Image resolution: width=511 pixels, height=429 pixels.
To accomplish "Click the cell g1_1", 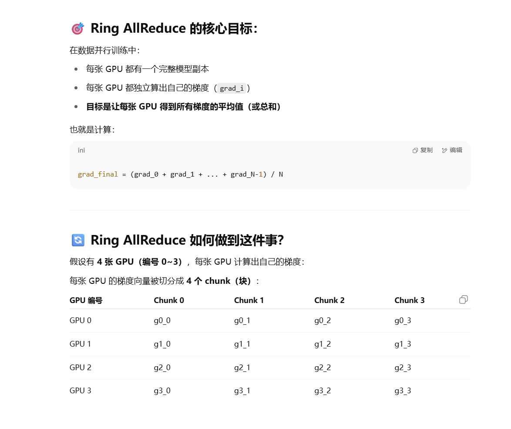I will [x=242, y=344].
